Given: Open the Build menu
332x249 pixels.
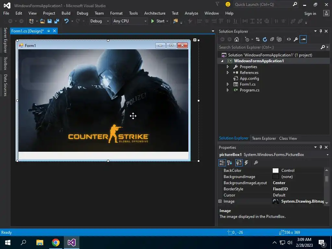Looking at the screenshot, I should [66, 13].
